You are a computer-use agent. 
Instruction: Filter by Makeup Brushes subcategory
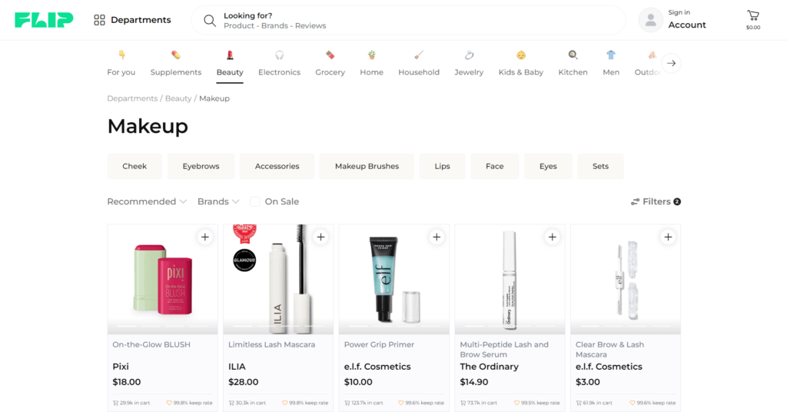pos(367,166)
